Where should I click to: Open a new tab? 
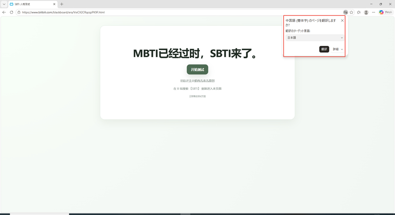(62, 4)
